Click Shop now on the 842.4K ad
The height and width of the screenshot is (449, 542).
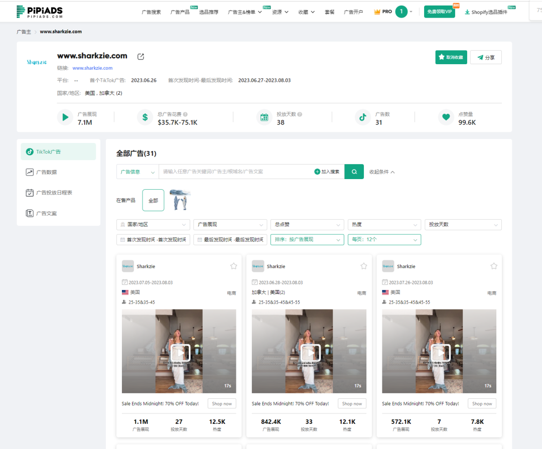(352, 404)
